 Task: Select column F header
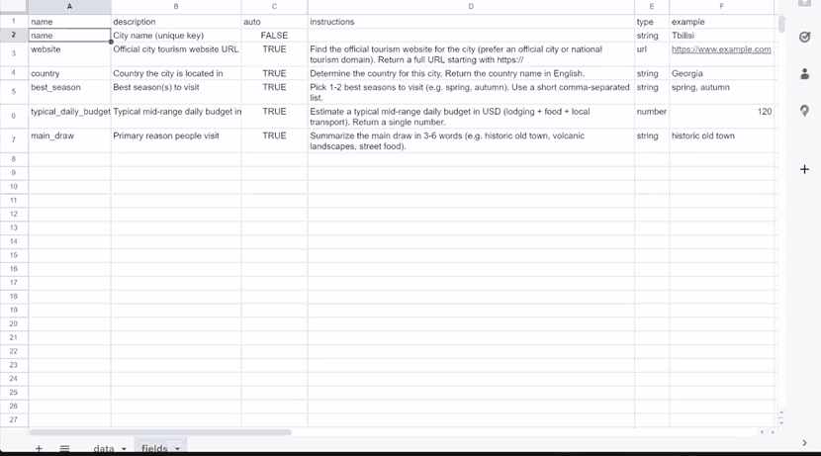pyautogui.click(x=721, y=7)
